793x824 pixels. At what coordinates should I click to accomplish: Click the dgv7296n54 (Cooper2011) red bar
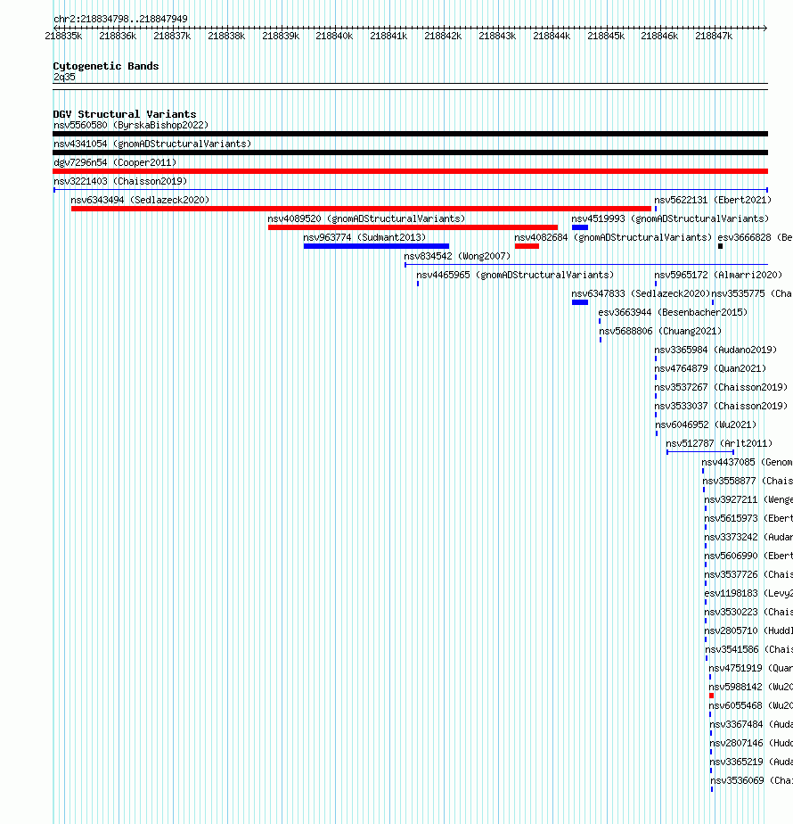tap(410, 171)
